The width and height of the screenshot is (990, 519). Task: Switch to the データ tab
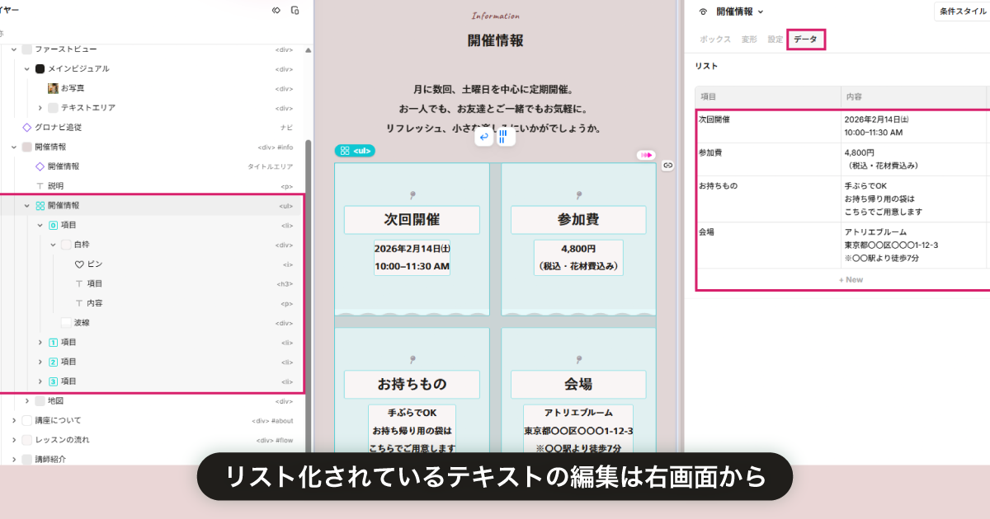coord(806,39)
